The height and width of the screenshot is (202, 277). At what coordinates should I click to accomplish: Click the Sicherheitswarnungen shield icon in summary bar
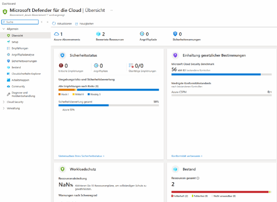tap(175, 34)
